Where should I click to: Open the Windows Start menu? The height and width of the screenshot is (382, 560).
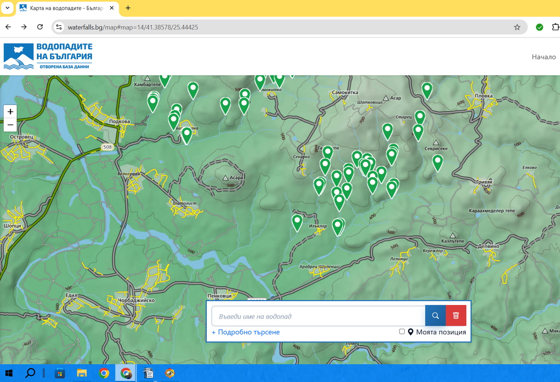(x=9, y=373)
